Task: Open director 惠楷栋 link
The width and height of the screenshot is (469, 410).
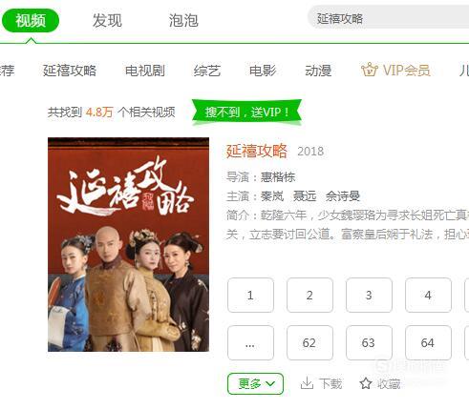Action: click(x=278, y=177)
